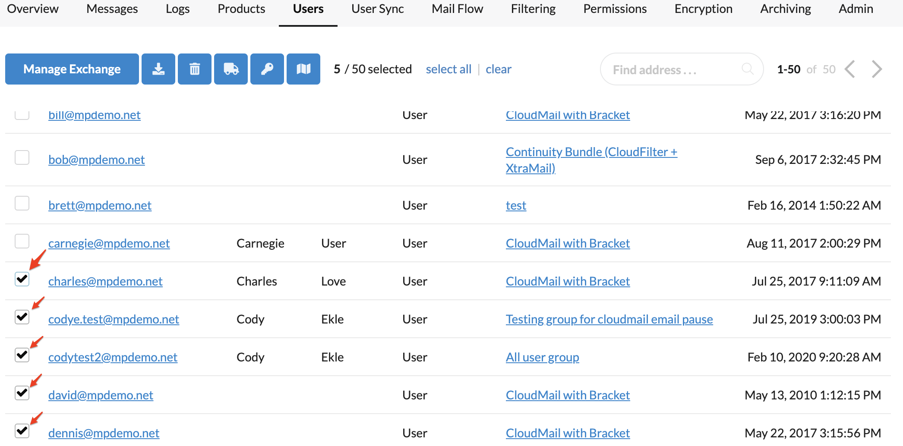
Task: Open carnegie@mpdemo.net user link
Action: [109, 243]
